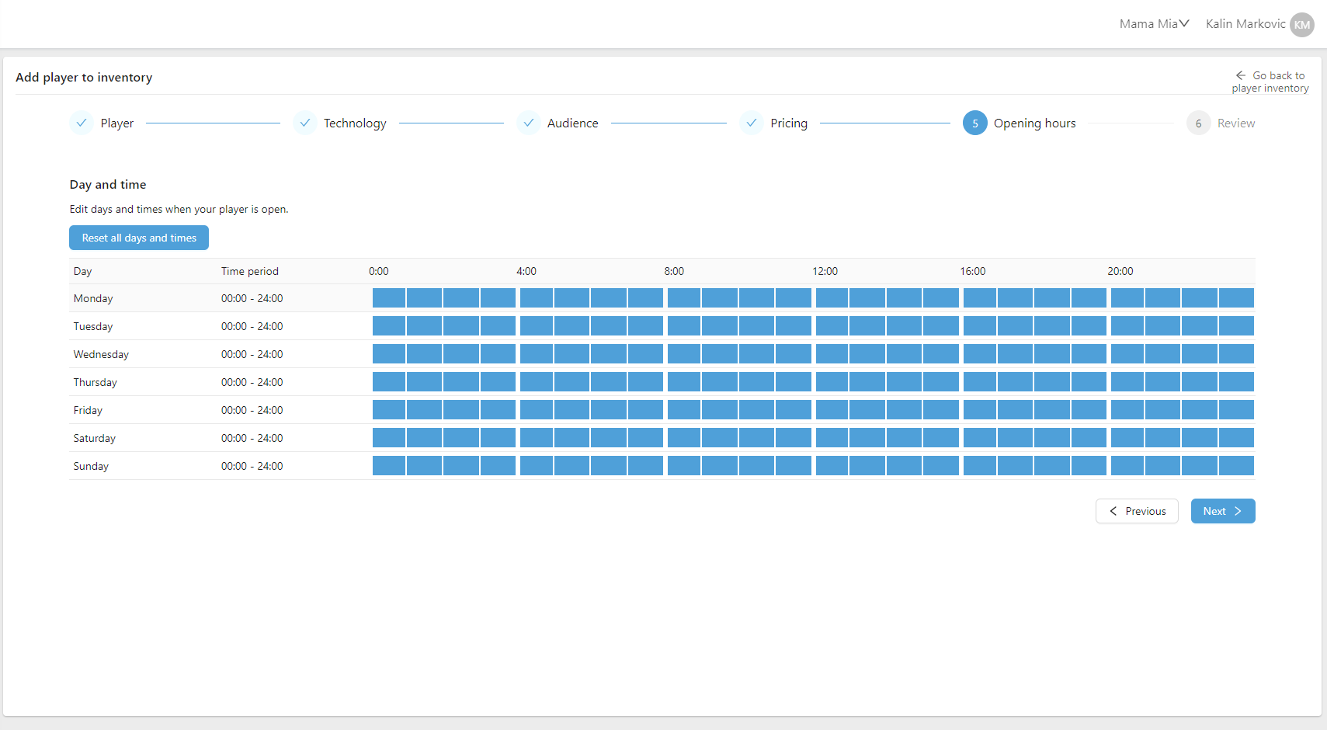Click the Player step checkmark icon
1327x730 pixels.
(x=82, y=123)
